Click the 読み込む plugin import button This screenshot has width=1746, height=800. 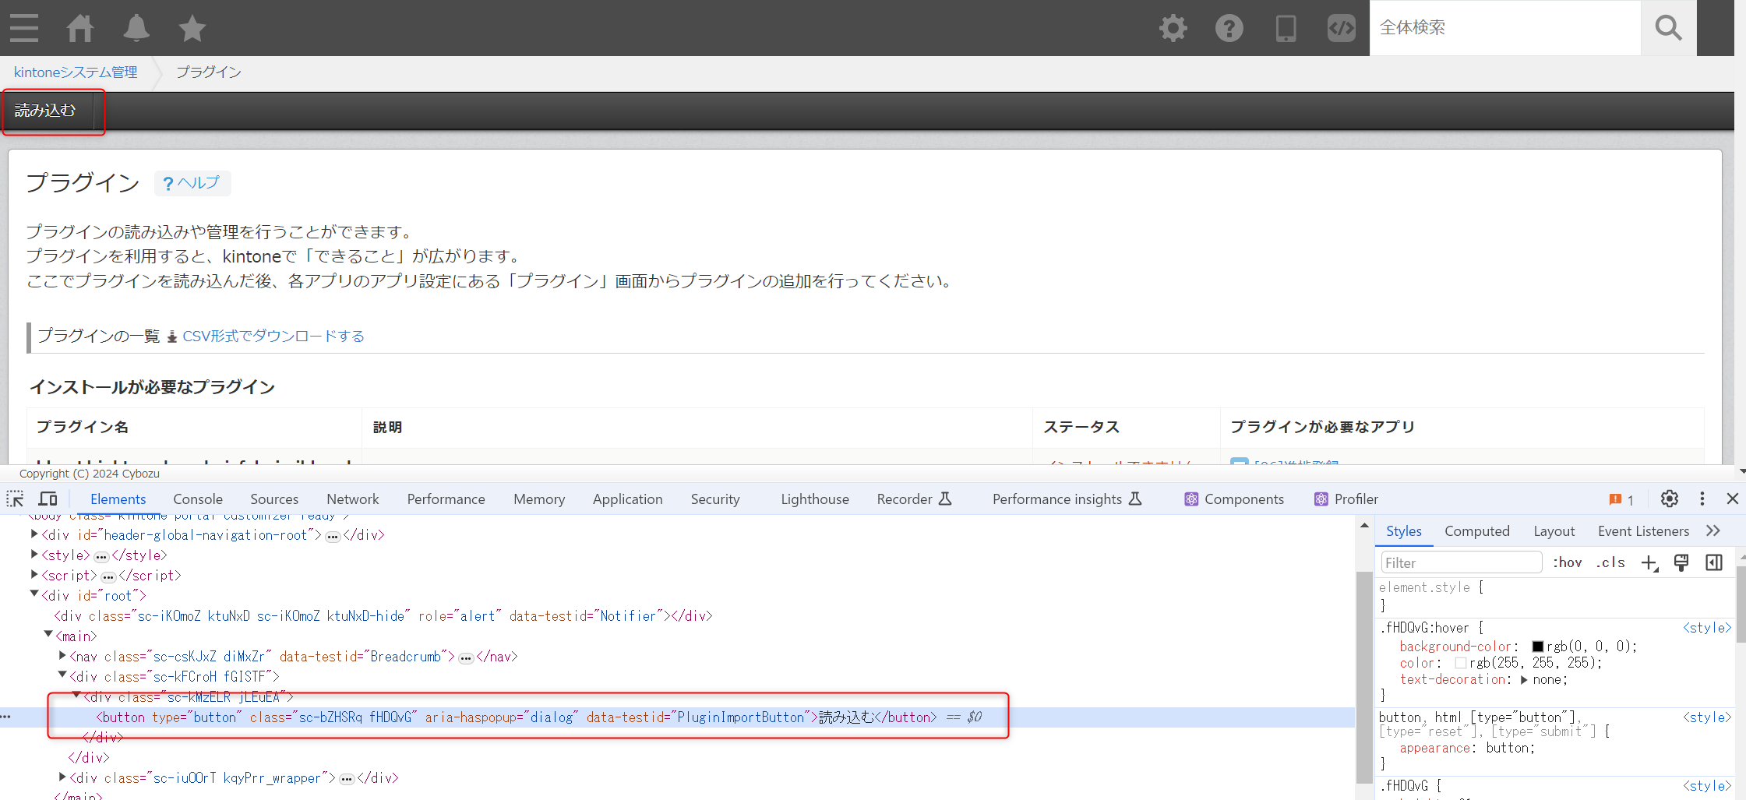click(44, 110)
